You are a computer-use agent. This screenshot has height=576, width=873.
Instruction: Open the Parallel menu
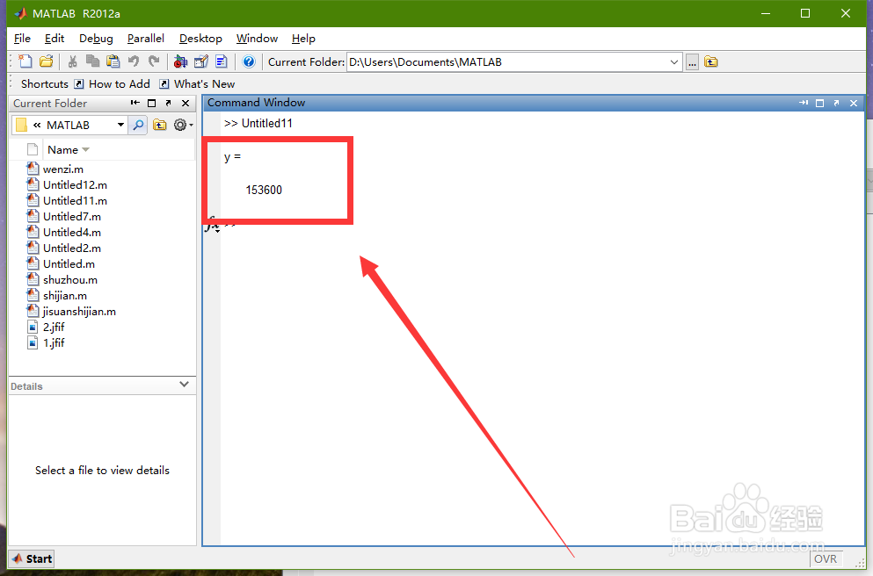point(146,39)
